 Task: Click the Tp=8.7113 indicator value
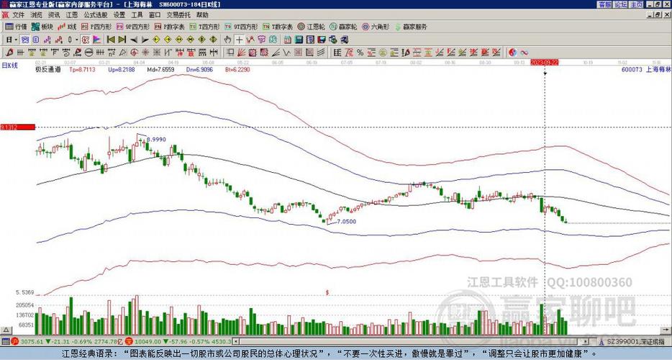pos(83,69)
